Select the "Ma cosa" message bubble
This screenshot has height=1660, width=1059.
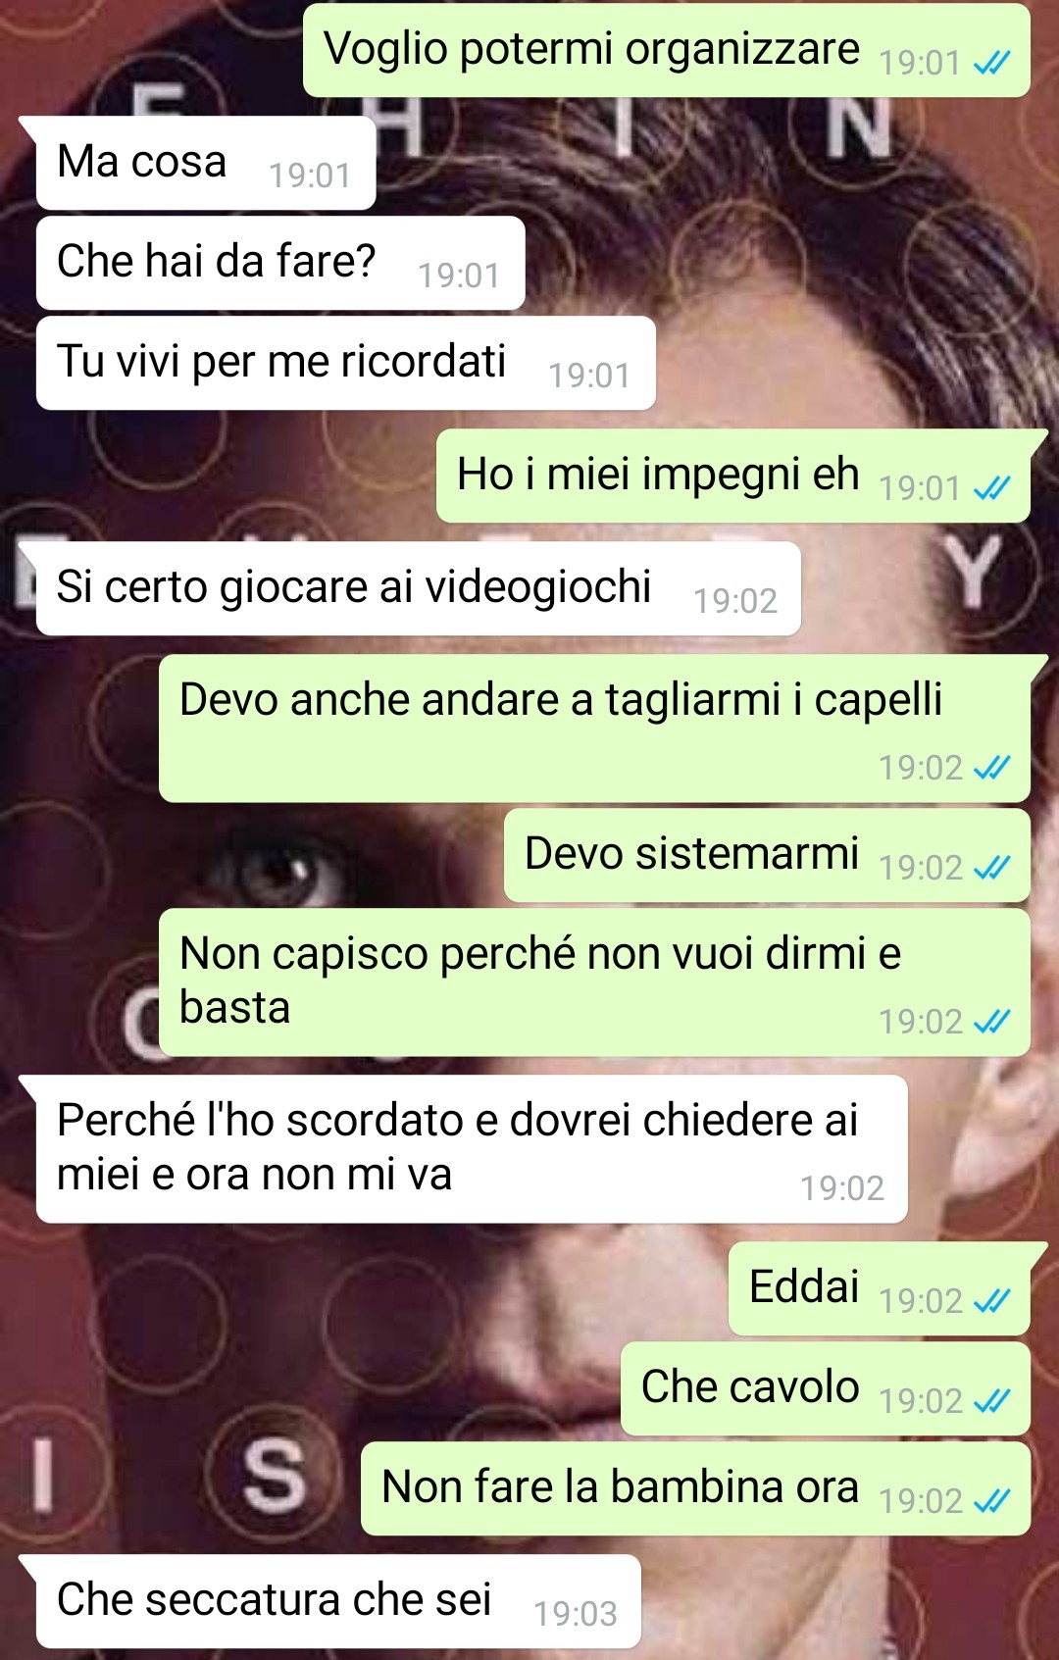(206, 163)
